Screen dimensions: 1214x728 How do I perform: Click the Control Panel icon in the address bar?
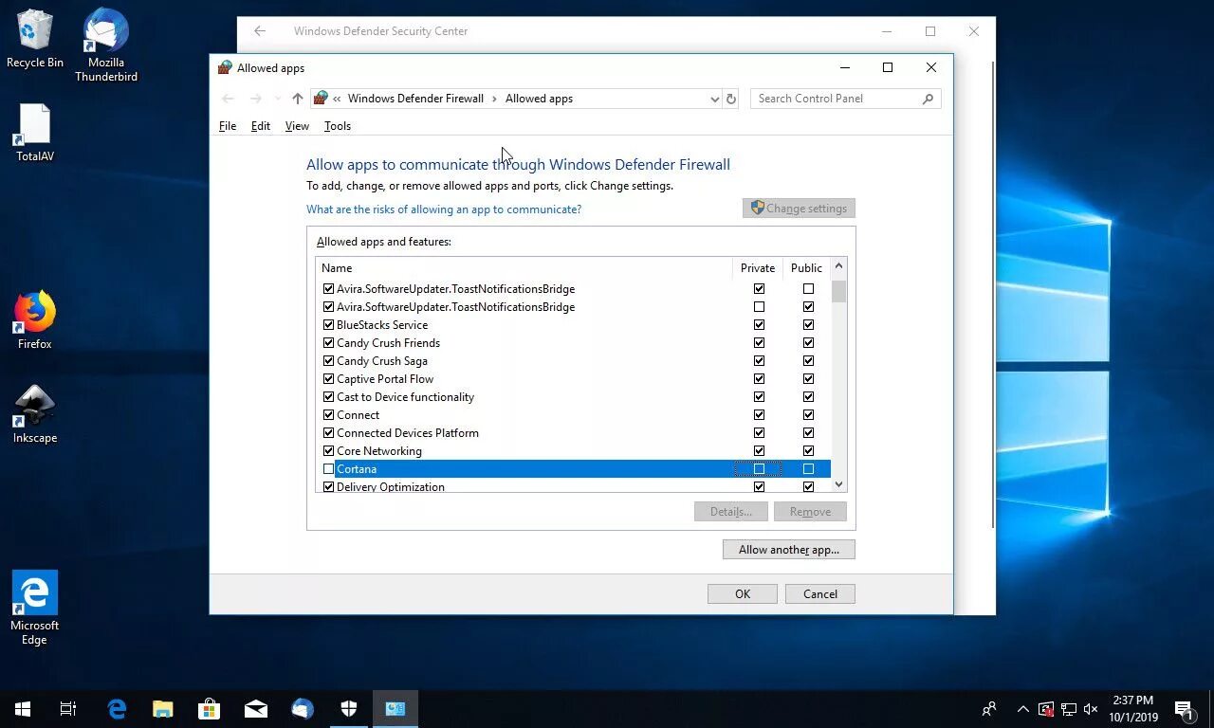[321, 99]
